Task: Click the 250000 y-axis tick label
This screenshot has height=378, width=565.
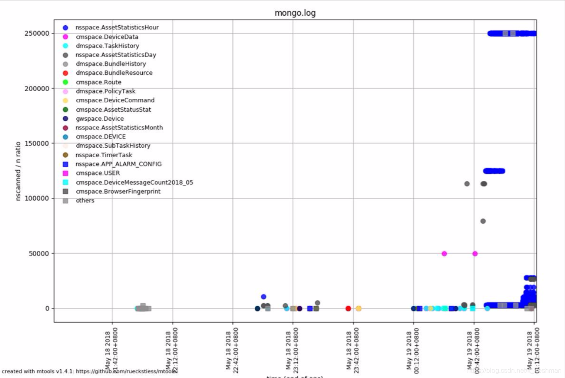Action: tap(37, 33)
